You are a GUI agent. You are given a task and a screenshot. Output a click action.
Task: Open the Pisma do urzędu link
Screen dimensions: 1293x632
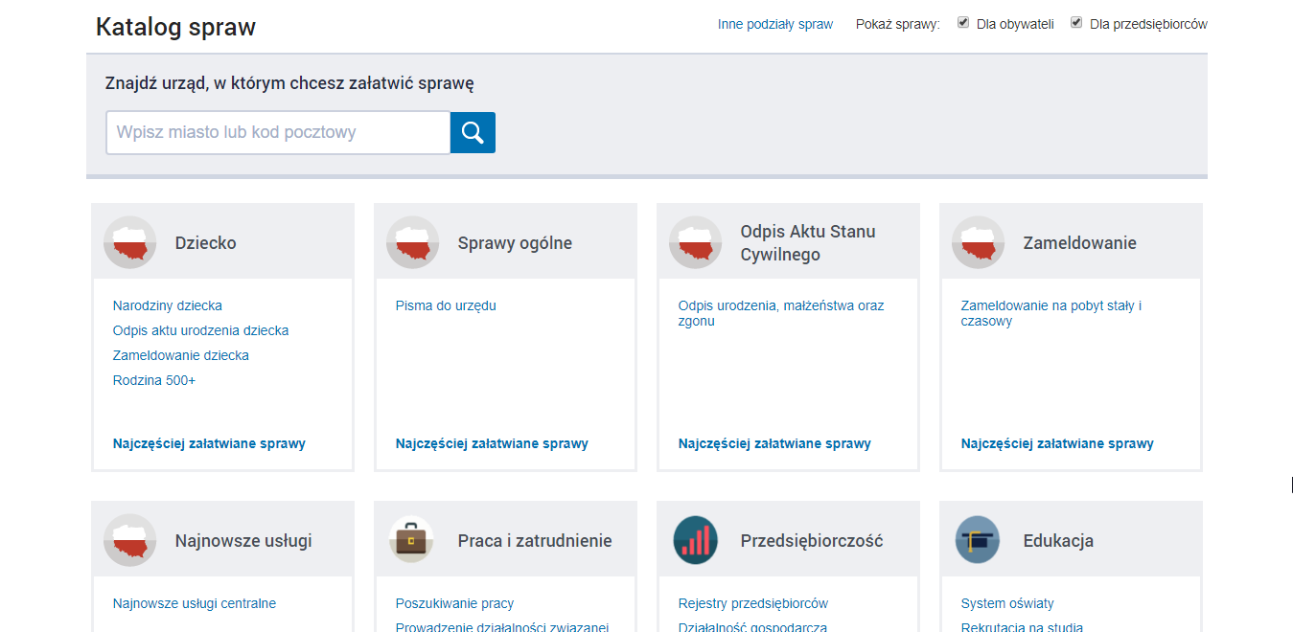pos(446,305)
